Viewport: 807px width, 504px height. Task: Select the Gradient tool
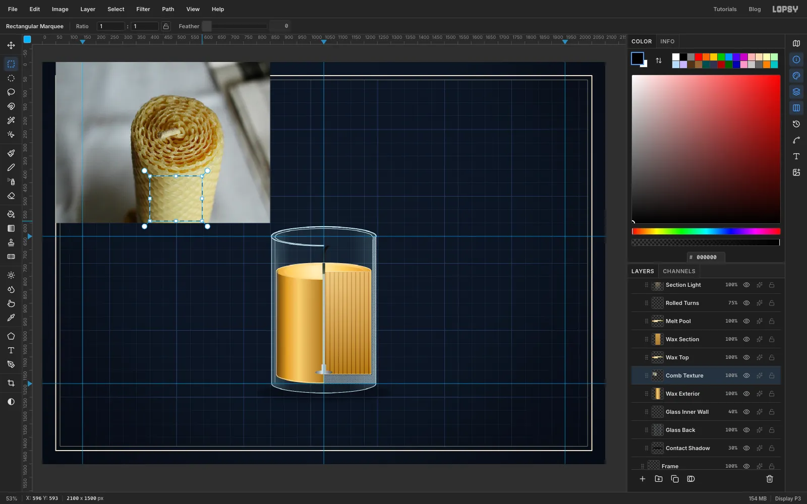pos(11,228)
